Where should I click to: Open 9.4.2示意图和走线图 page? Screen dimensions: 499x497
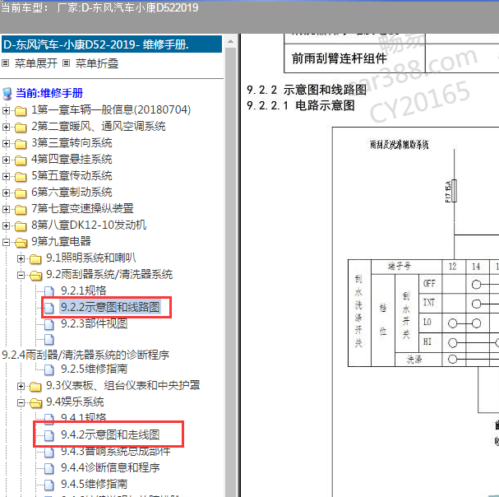pos(110,434)
